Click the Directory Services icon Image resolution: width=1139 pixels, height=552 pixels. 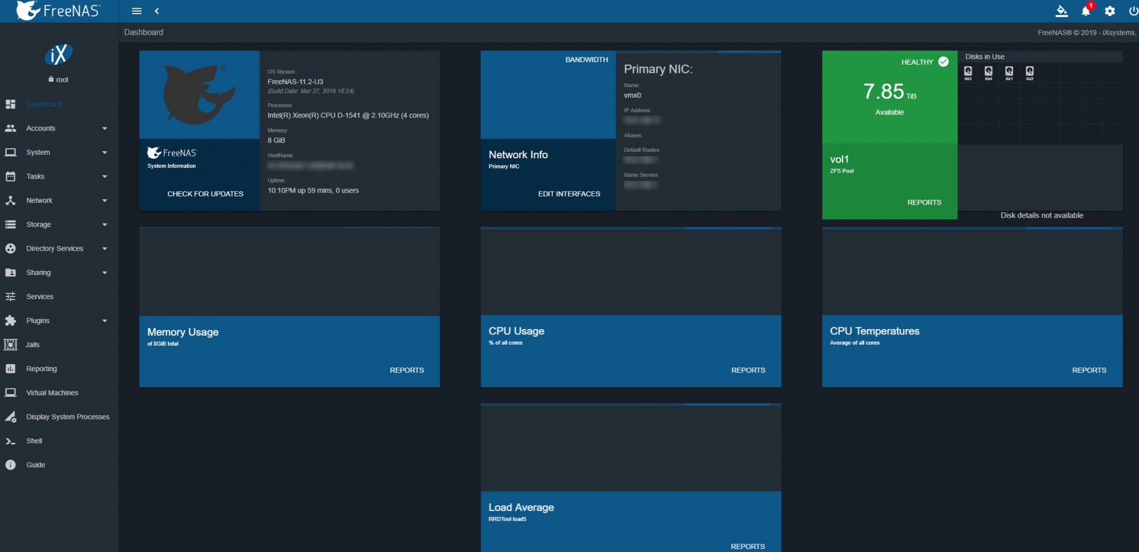(x=10, y=248)
